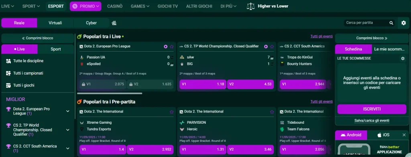This screenshot has height=157, width=411.
Task: Select the Schedina tab
Action: click(x=353, y=49)
